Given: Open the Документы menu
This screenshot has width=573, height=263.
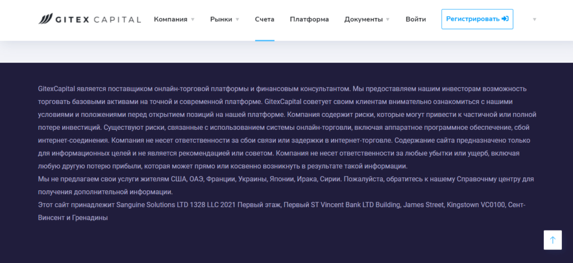Looking at the screenshot, I should [x=364, y=20].
